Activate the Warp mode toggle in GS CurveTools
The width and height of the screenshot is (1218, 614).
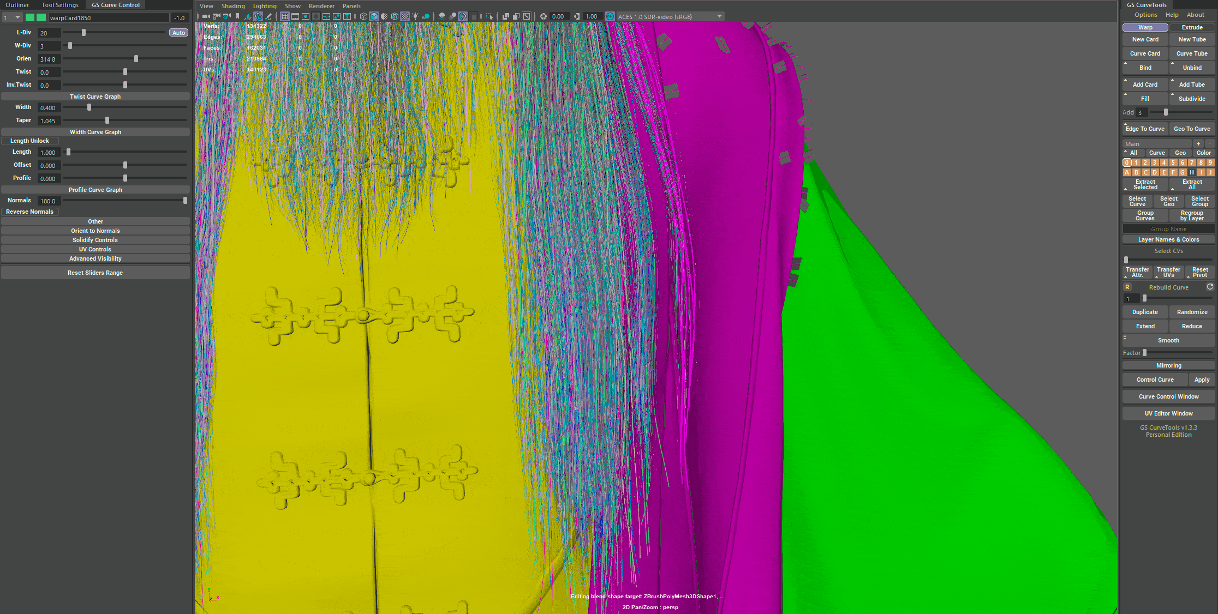pos(1144,27)
